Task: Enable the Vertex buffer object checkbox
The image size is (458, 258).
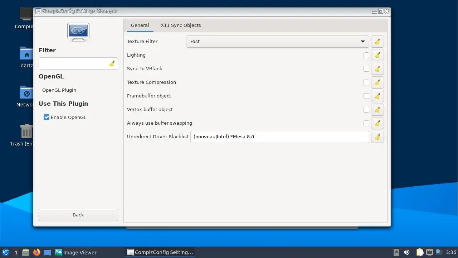Action: pos(366,110)
